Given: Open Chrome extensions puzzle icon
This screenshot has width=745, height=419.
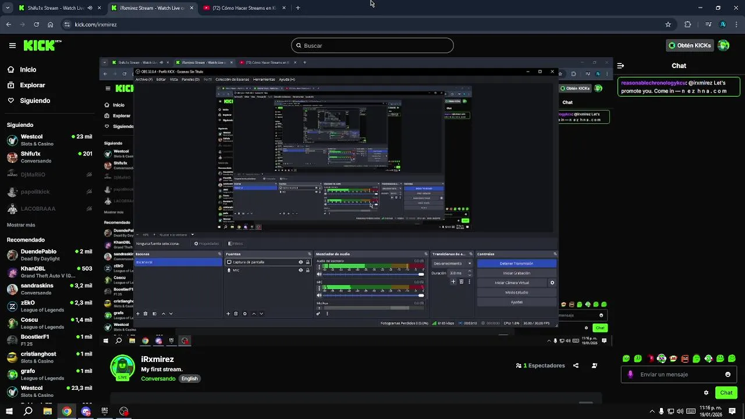Looking at the screenshot, I should pyautogui.click(x=688, y=24).
